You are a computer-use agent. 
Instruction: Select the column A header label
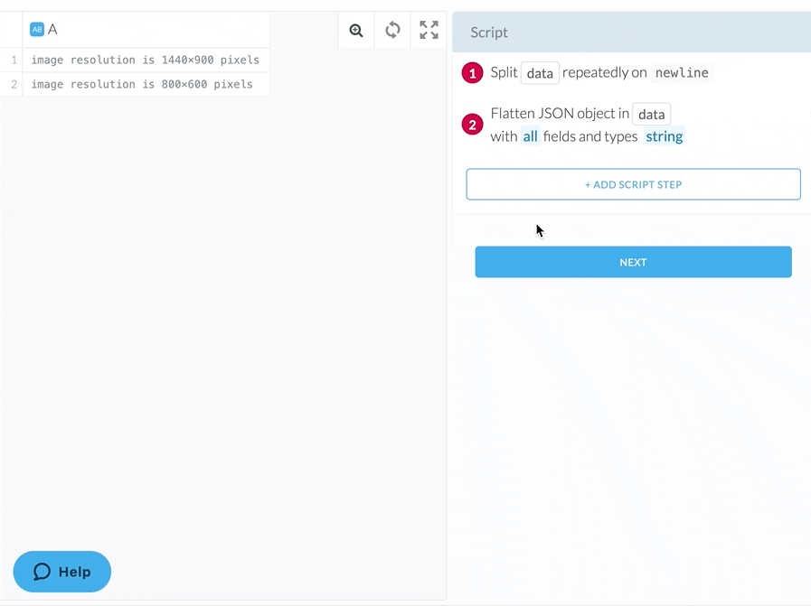point(52,29)
